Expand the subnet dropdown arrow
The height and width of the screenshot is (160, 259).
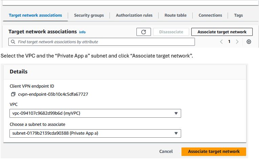(176, 133)
